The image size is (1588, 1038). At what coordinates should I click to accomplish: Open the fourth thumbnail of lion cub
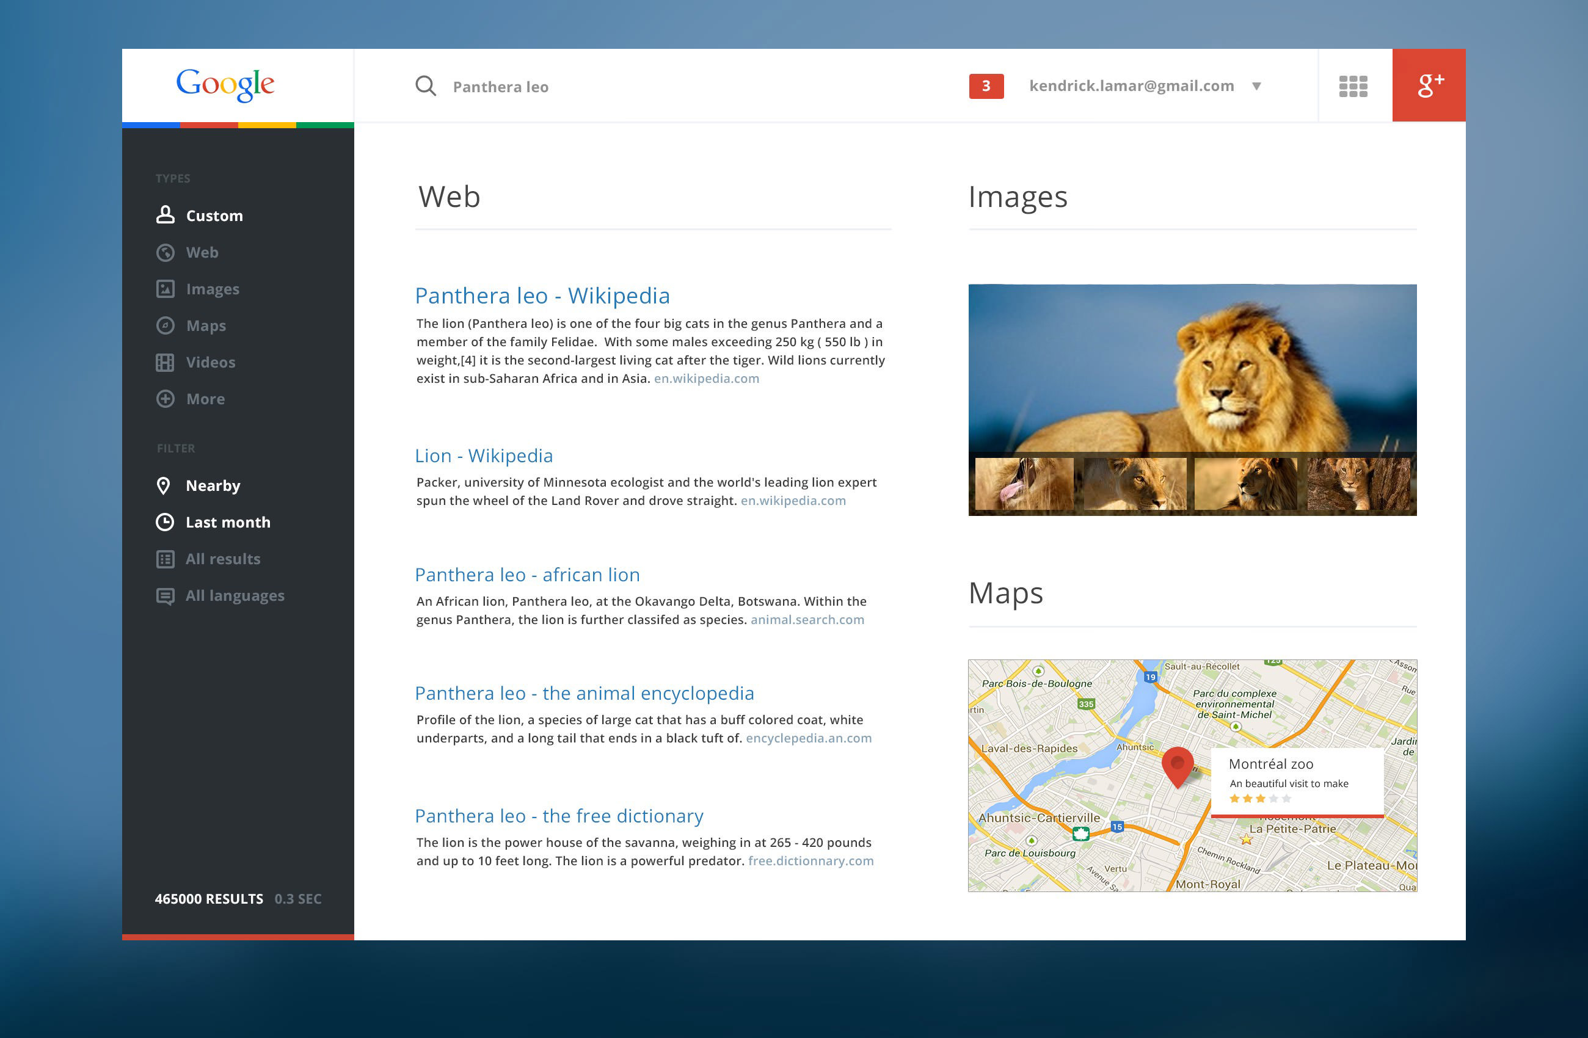(1358, 484)
